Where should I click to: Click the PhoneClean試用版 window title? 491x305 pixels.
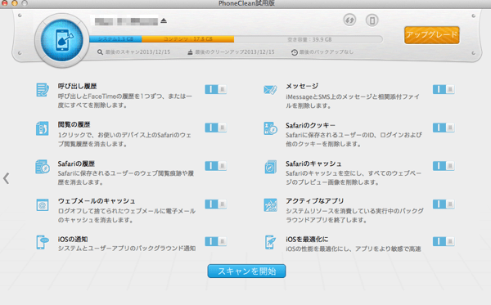coord(246,3)
